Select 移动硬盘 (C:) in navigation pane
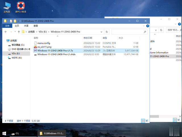 click(16, 45)
